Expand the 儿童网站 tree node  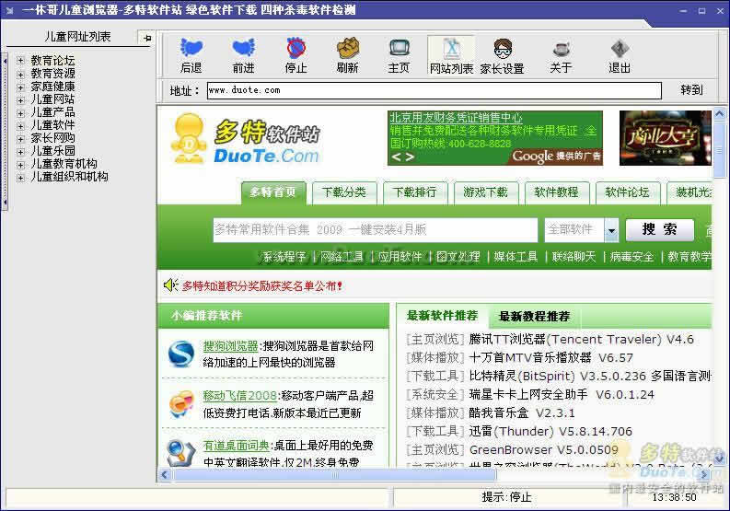[20, 99]
